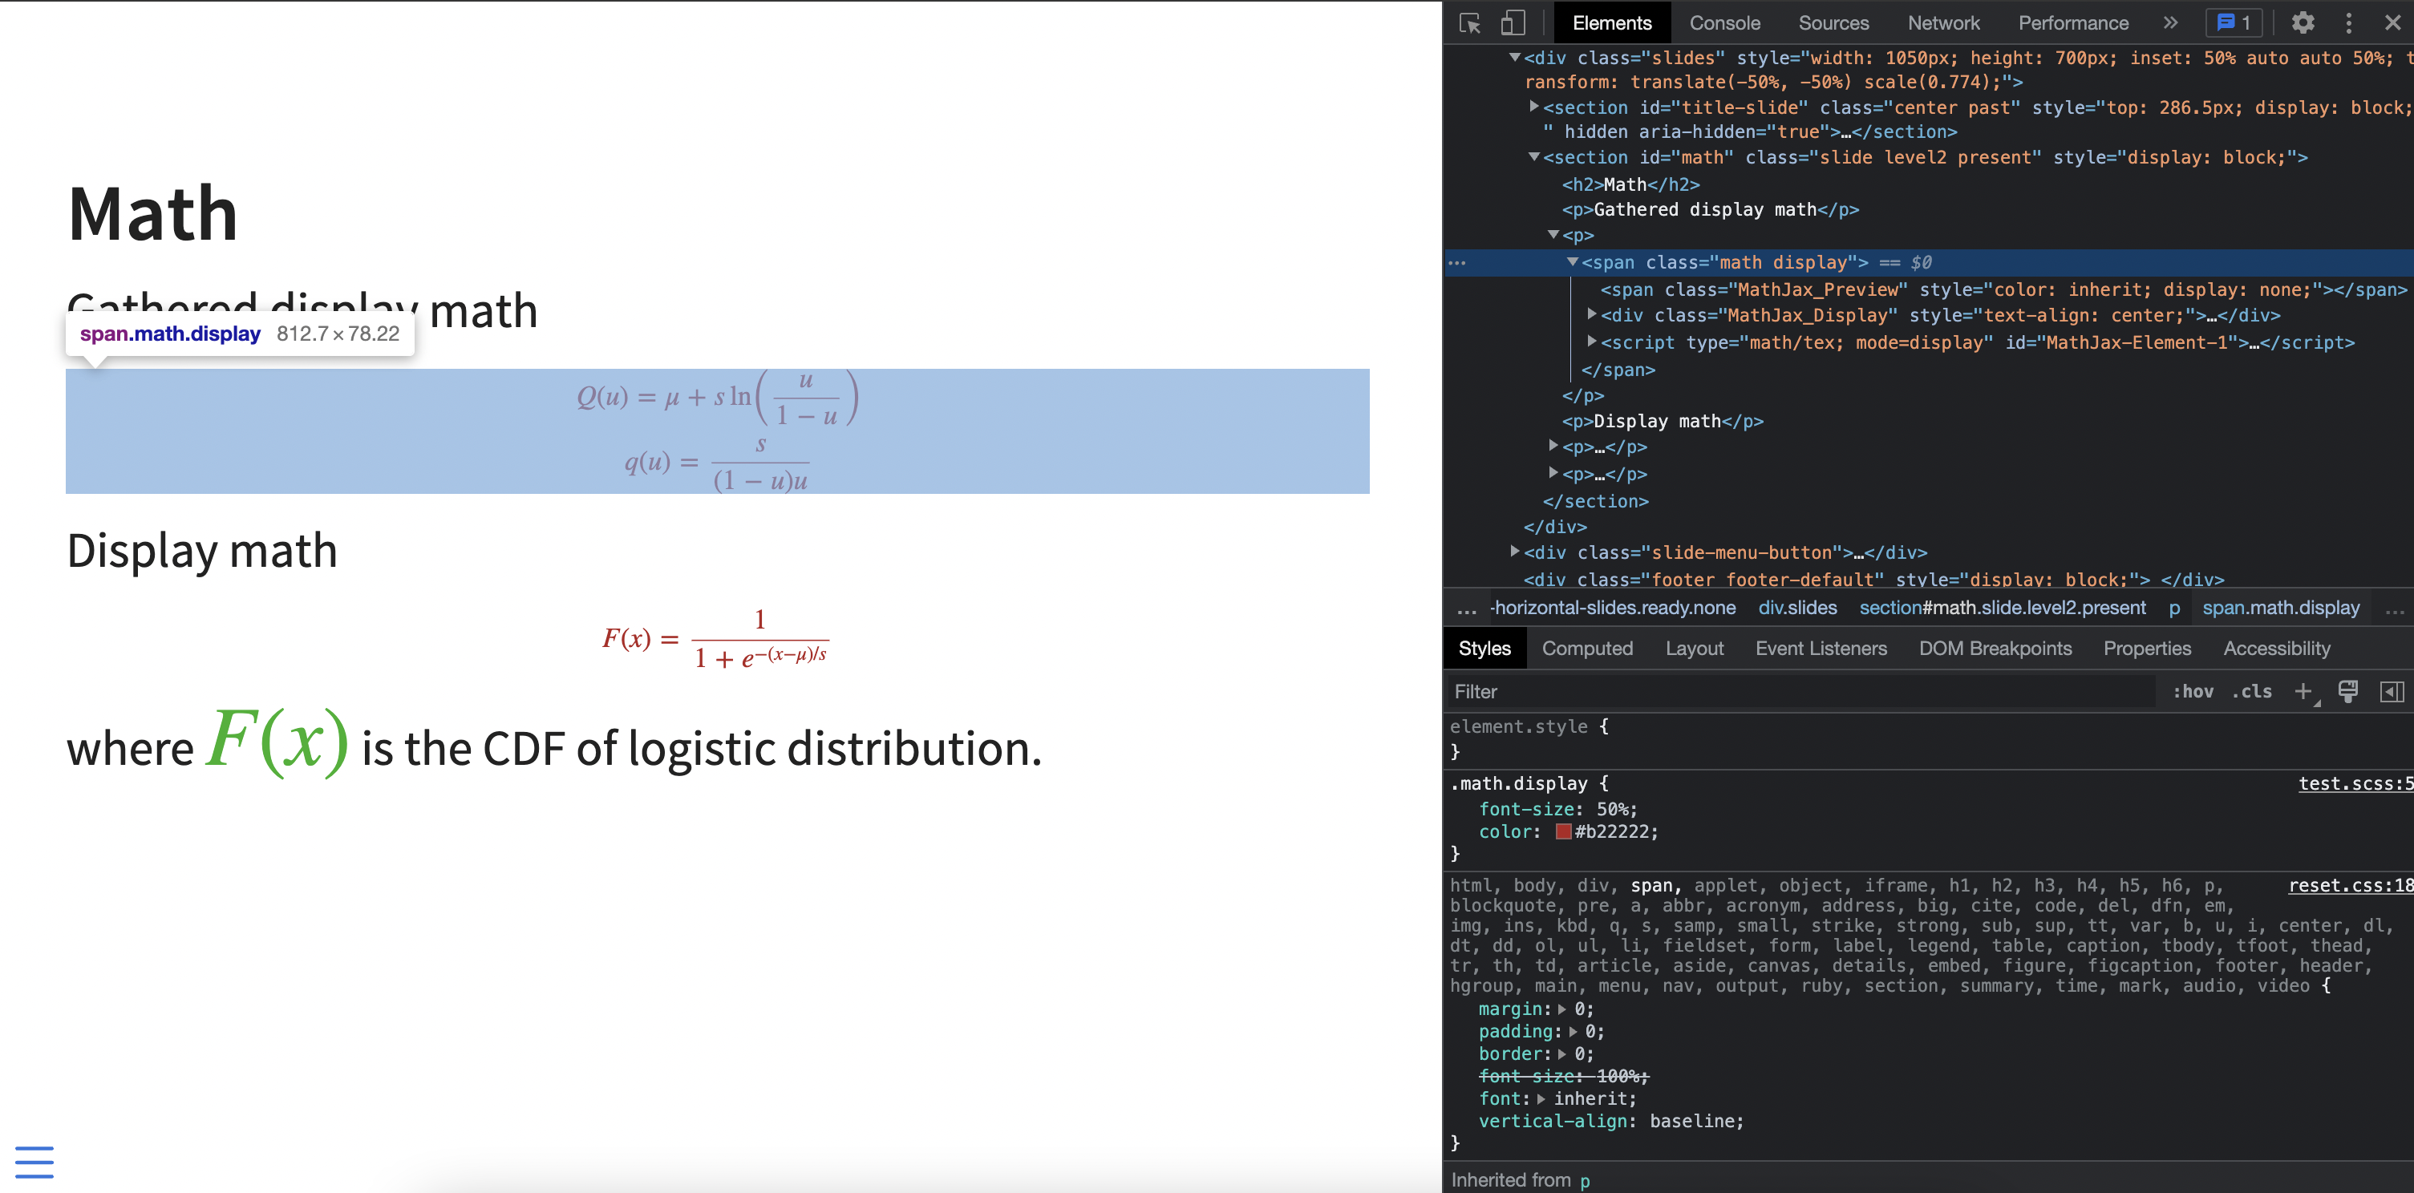2414x1193 pixels.
Task: Open the reset.css:18 source link
Action: [2351, 886]
